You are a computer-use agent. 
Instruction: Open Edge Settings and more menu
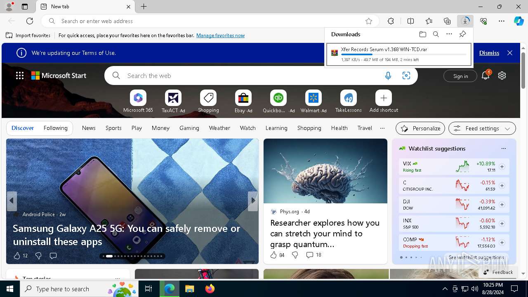pyautogui.click(x=502, y=21)
